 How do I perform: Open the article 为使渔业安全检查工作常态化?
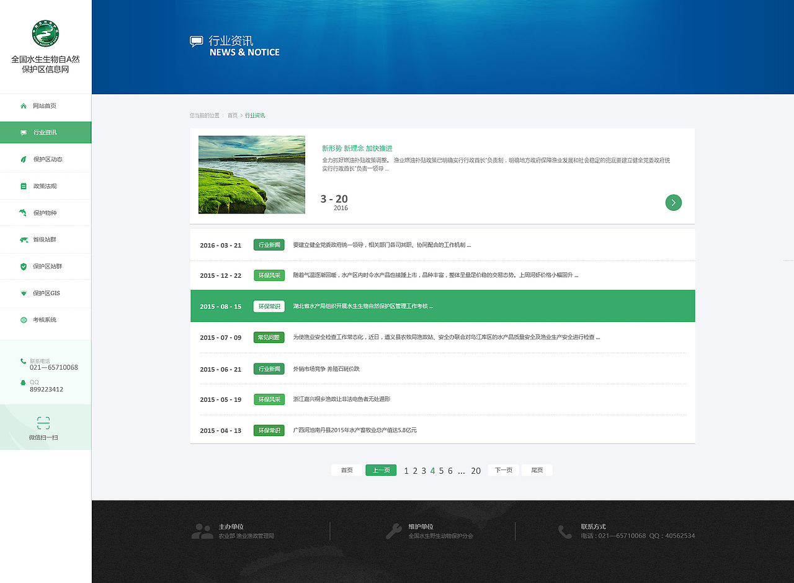tap(447, 337)
